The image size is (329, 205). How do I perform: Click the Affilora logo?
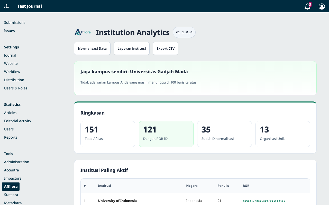pyautogui.click(x=83, y=33)
